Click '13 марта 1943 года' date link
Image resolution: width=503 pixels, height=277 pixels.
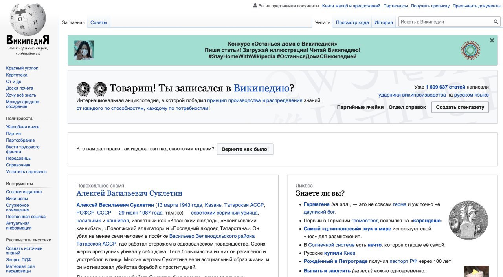[x=180, y=205]
